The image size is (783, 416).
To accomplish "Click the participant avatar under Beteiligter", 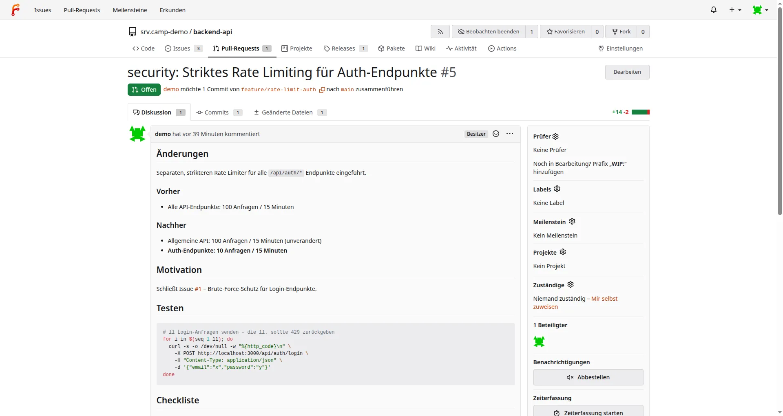I will pyautogui.click(x=539, y=341).
